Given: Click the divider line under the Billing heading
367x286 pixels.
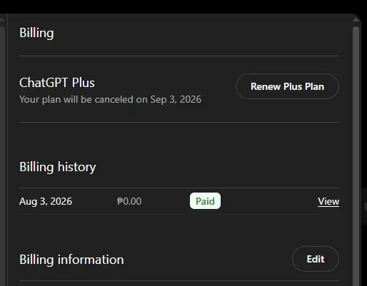Looking at the screenshot, I should pyautogui.click(x=179, y=56).
